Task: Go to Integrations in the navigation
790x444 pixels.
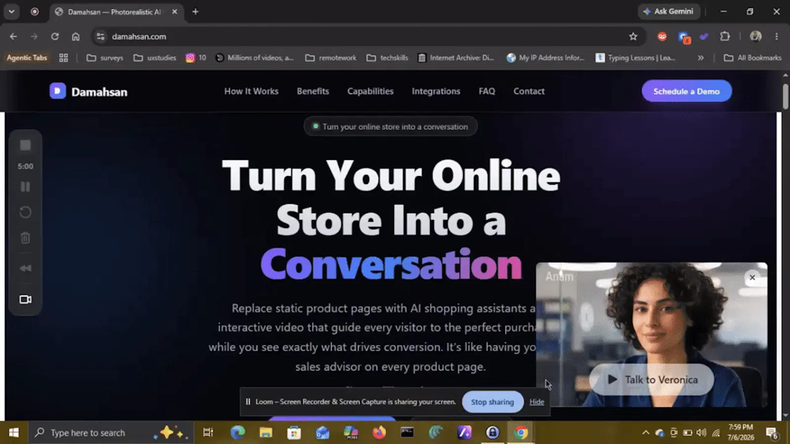Action: (x=436, y=91)
